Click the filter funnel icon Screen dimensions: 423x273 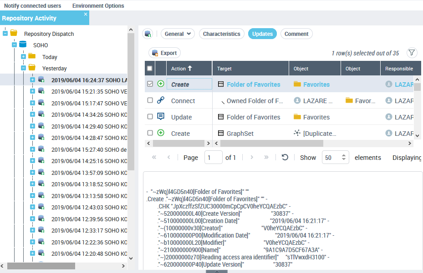tap(412, 53)
